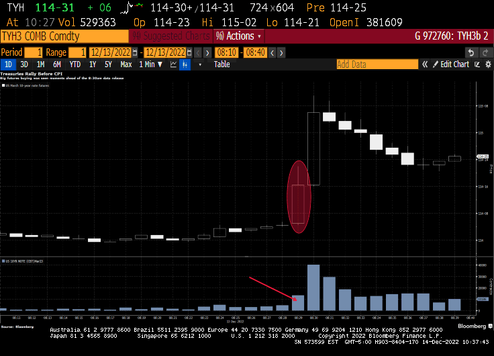
Task: Select the 1Y range tab
Action: (93, 64)
